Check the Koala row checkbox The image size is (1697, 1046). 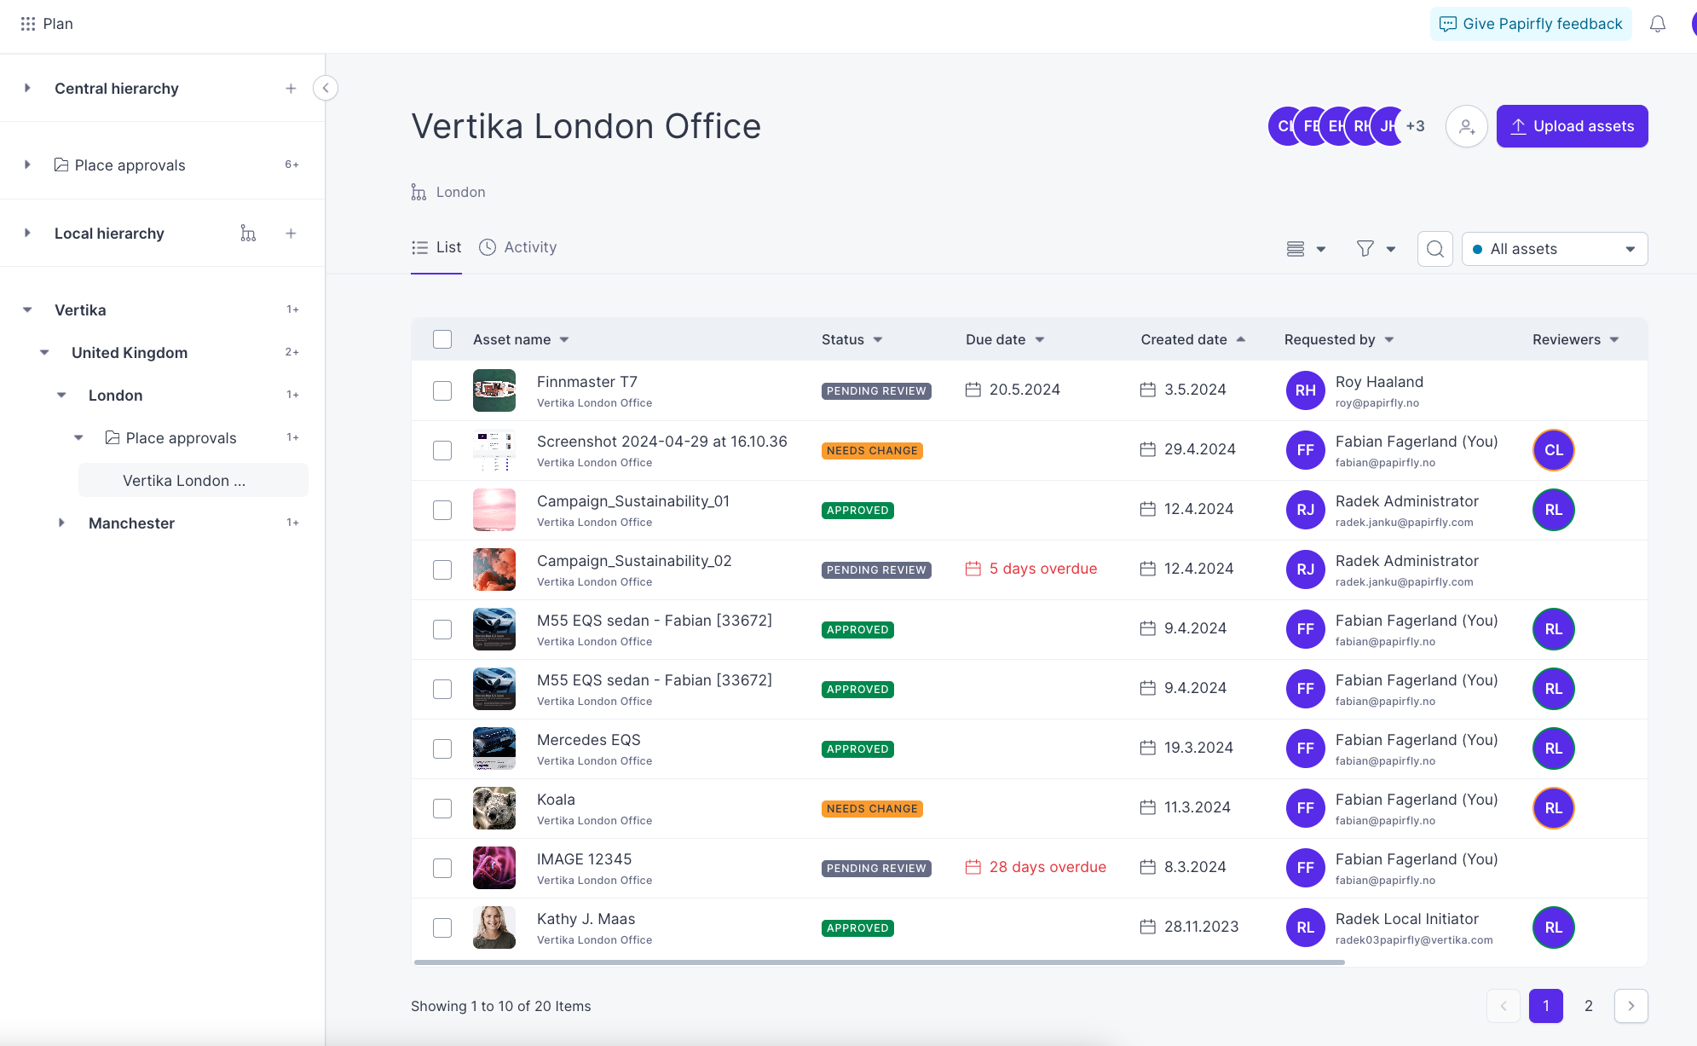[442, 808]
